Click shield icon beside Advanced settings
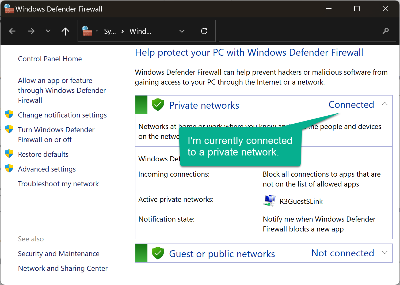The height and width of the screenshot is (285, 400). click(x=9, y=168)
